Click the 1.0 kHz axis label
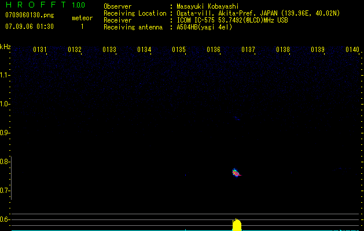Viewport: 364px width, 231px height. (x=4, y=104)
